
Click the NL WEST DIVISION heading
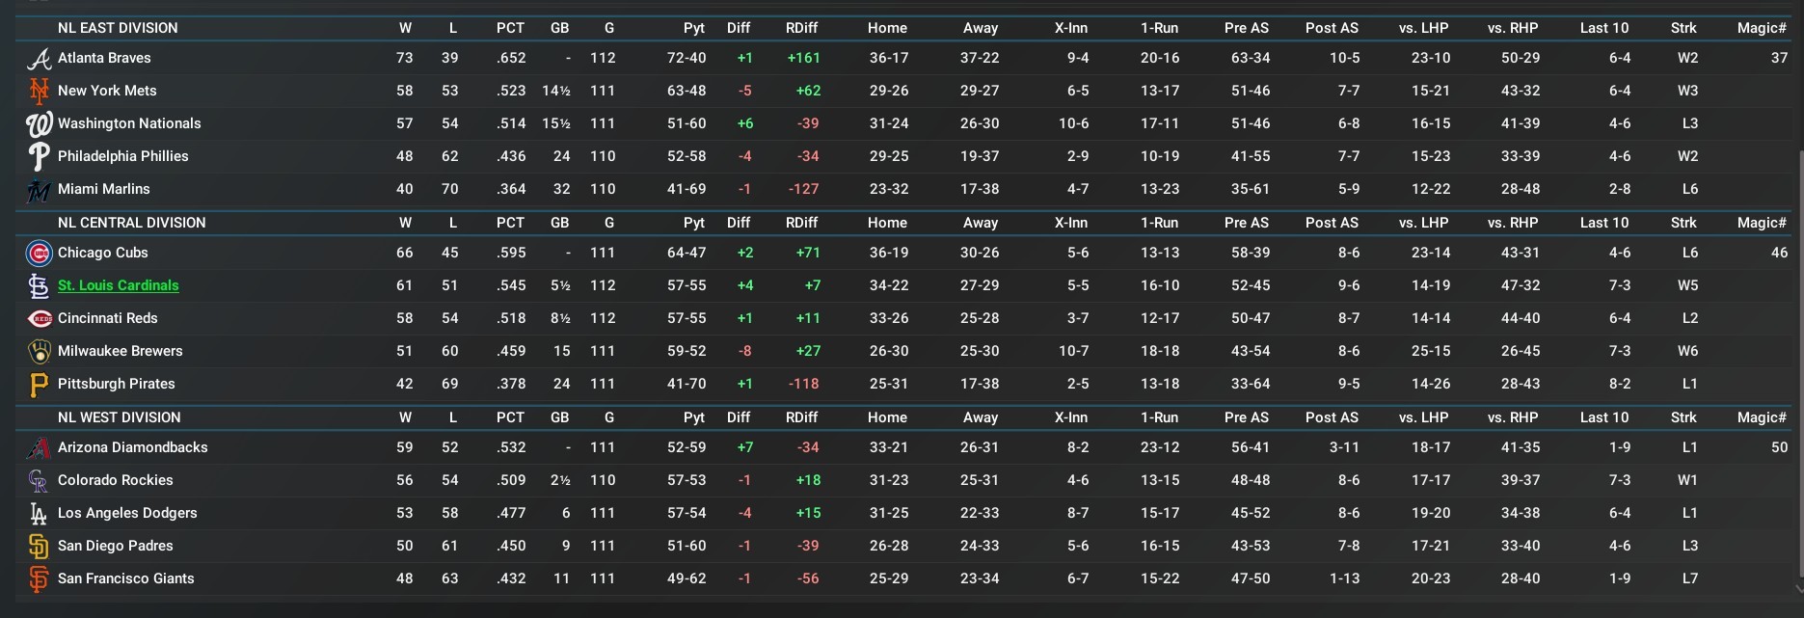[x=120, y=417]
